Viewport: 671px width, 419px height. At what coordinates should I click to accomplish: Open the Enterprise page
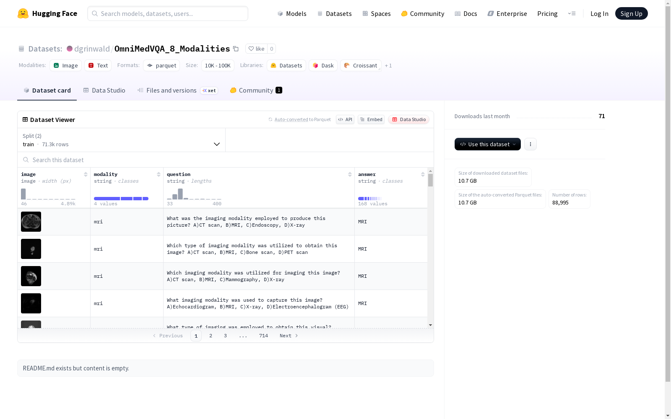pyautogui.click(x=507, y=13)
